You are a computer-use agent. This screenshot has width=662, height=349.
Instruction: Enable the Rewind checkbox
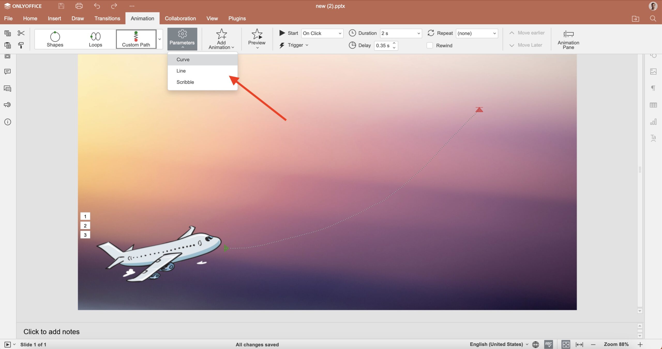coord(430,45)
